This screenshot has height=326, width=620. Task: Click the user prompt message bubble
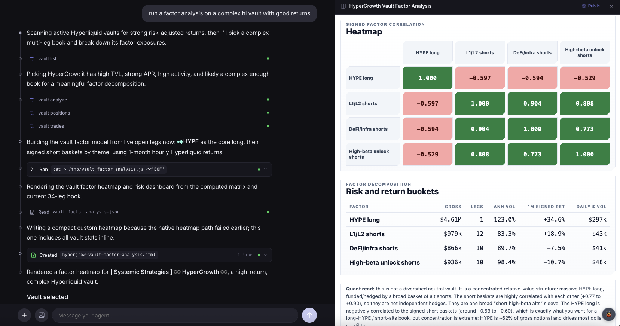(229, 13)
